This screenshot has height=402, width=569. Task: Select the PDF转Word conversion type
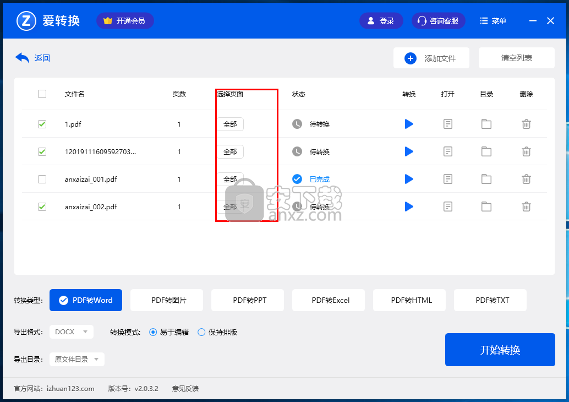point(86,300)
